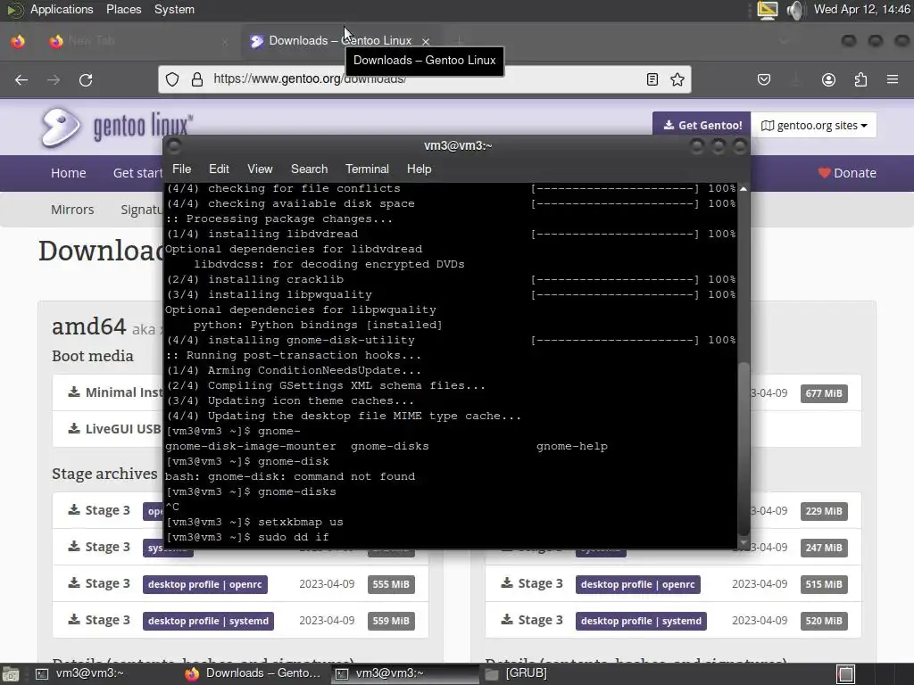Image resolution: width=914 pixels, height=685 pixels.
Task: Open the Terminal menu in terminal window
Action: click(367, 169)
